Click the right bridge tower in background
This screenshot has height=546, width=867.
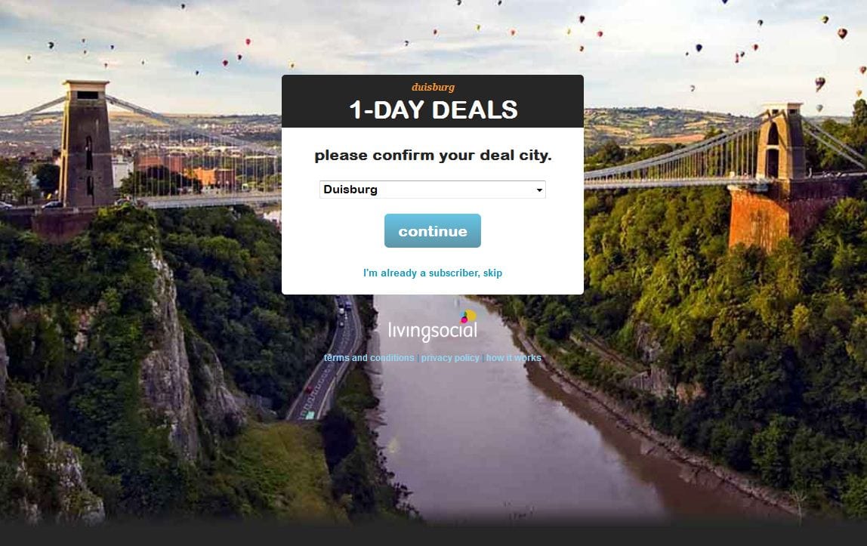(x=781, y=141)
